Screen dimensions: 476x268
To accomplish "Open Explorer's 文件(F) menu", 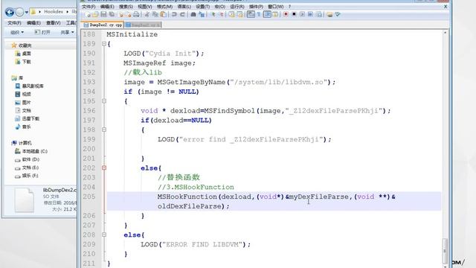I will click(x=14, y=23).
